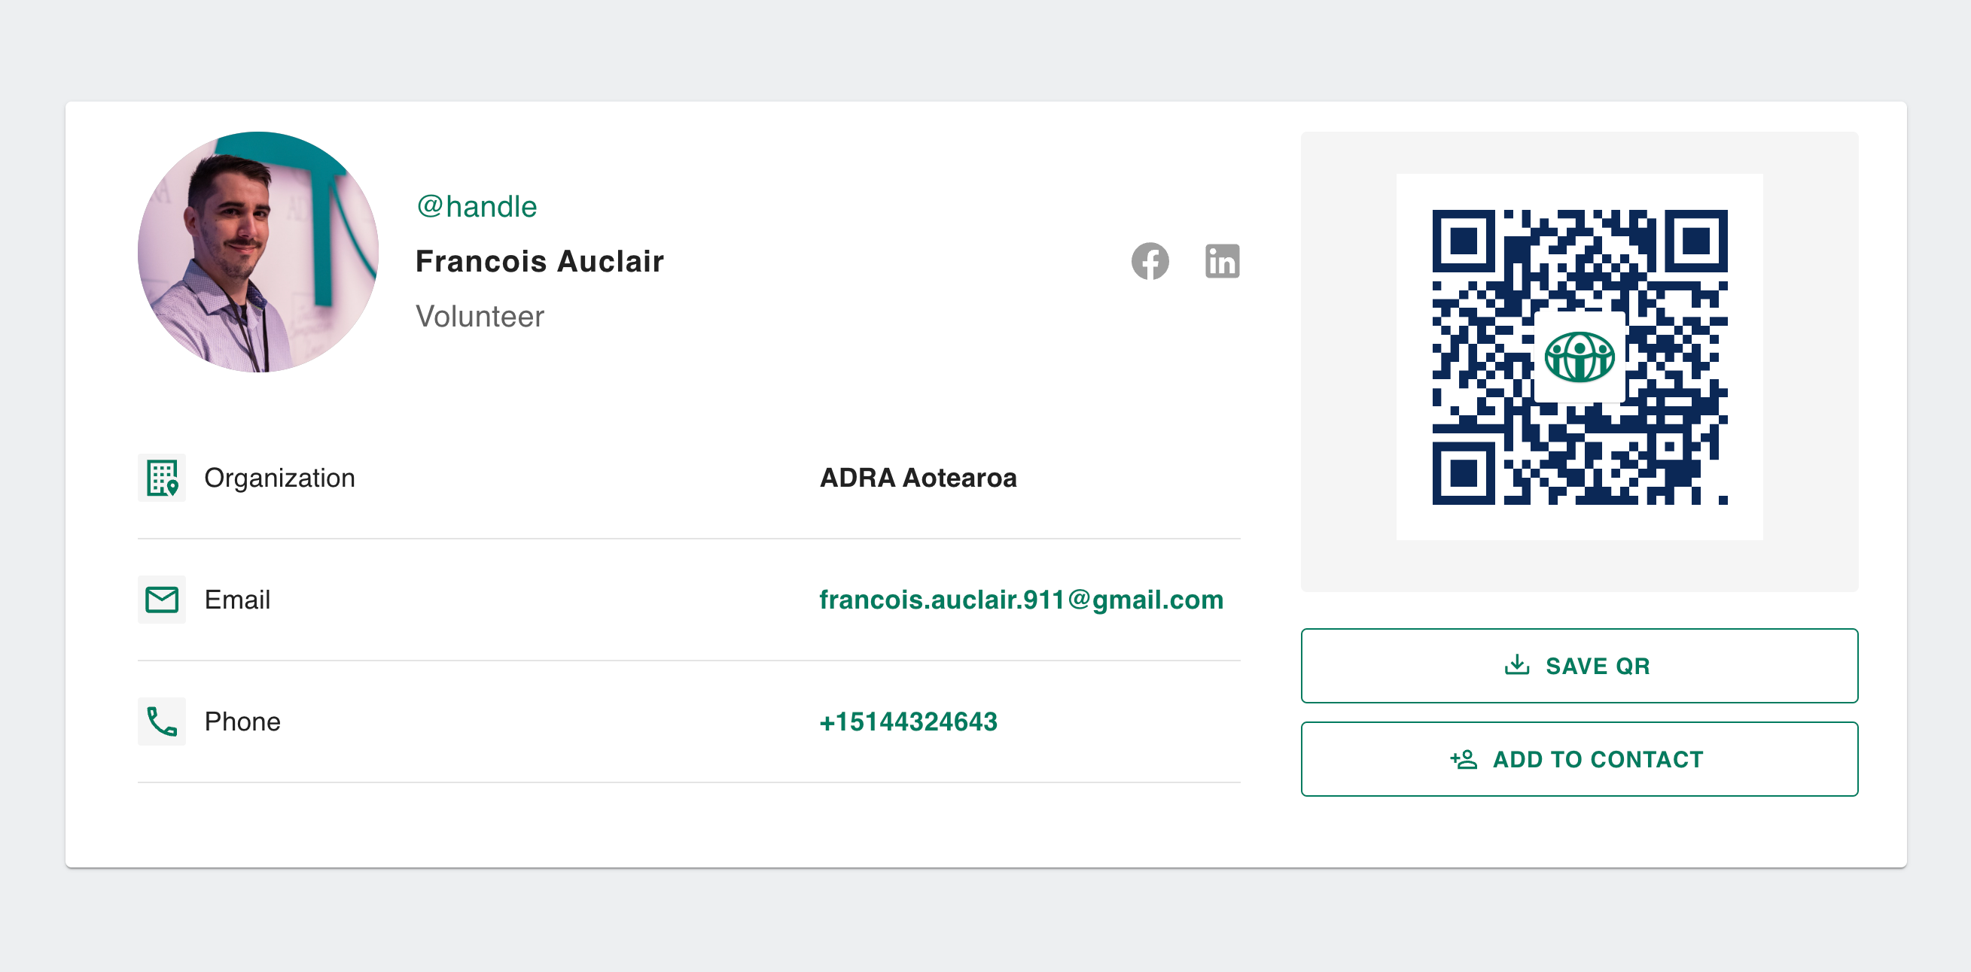The width and height of the screenshot is (1971, 972).
Task: Click the globe logo inside QR code
Action: (x=1580, y=357)
